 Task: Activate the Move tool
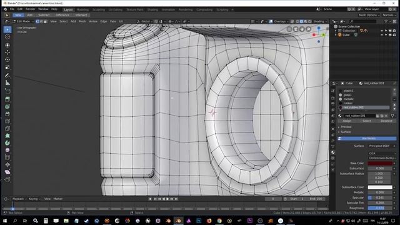(7, 52)
